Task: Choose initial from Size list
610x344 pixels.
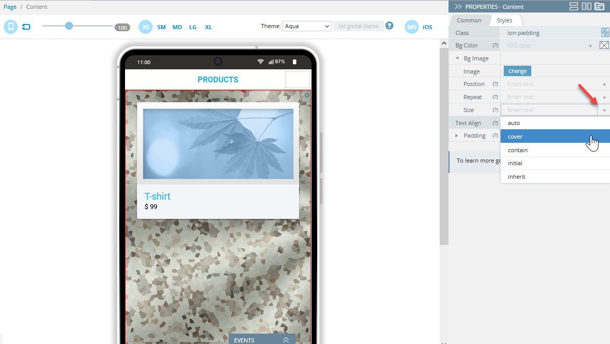Action: tap(555, 163)
